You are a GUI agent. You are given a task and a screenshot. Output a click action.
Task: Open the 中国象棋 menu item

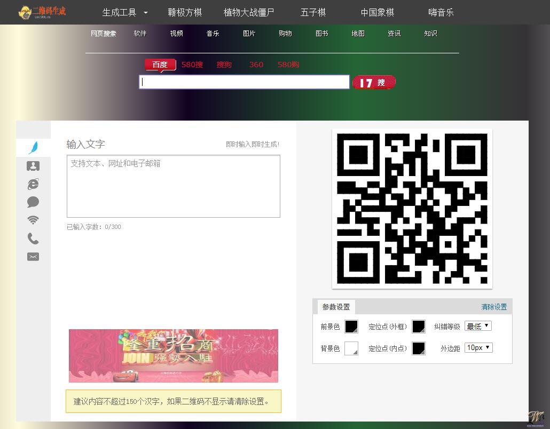pos(377,12)
